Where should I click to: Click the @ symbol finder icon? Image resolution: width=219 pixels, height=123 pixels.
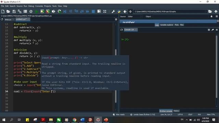pos(31,11)
